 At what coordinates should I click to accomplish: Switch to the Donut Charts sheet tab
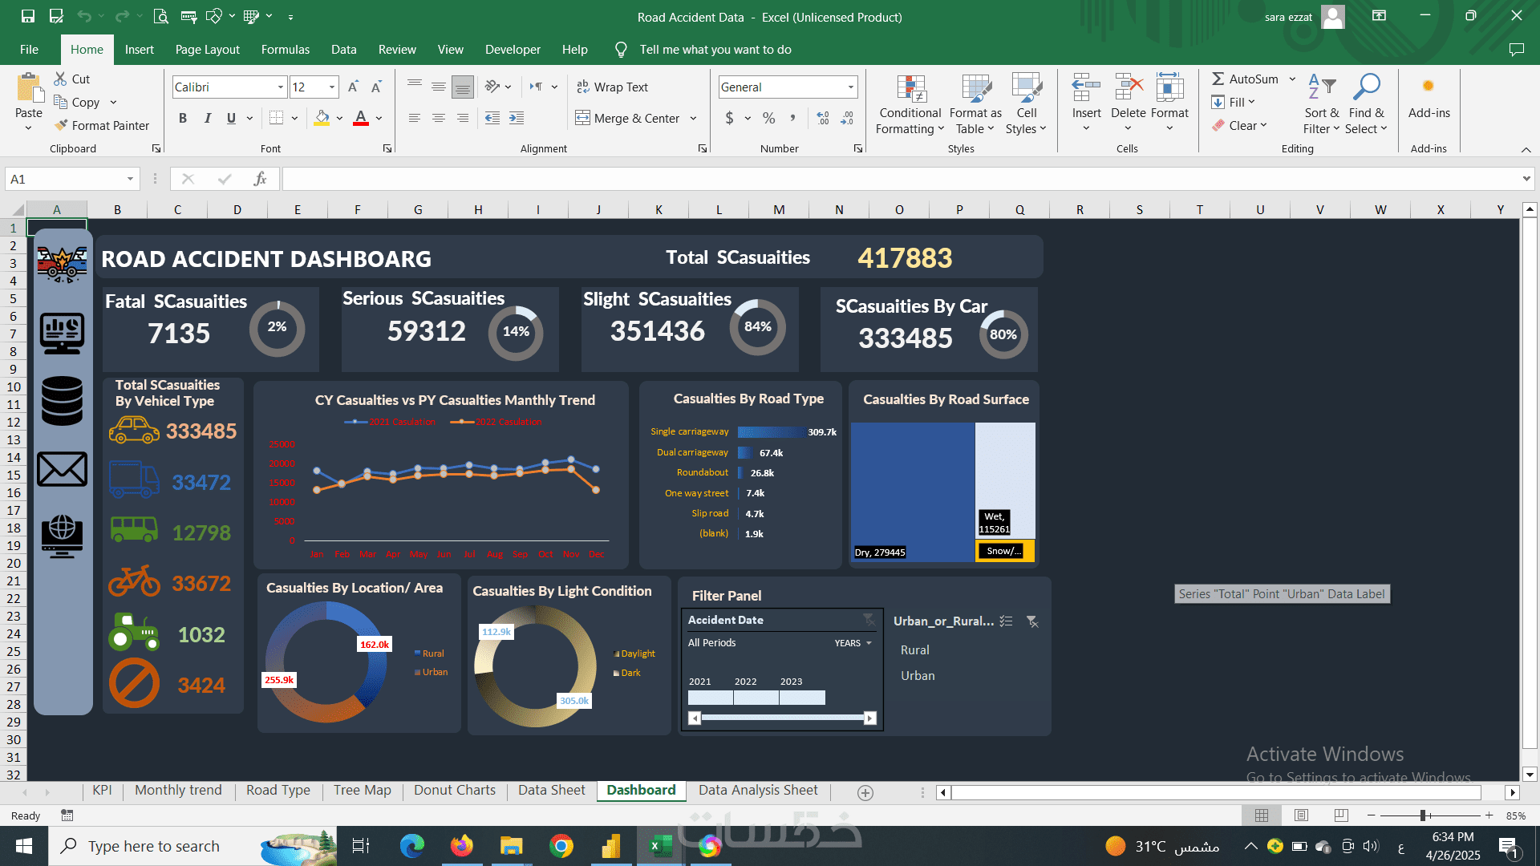point(454,791)
